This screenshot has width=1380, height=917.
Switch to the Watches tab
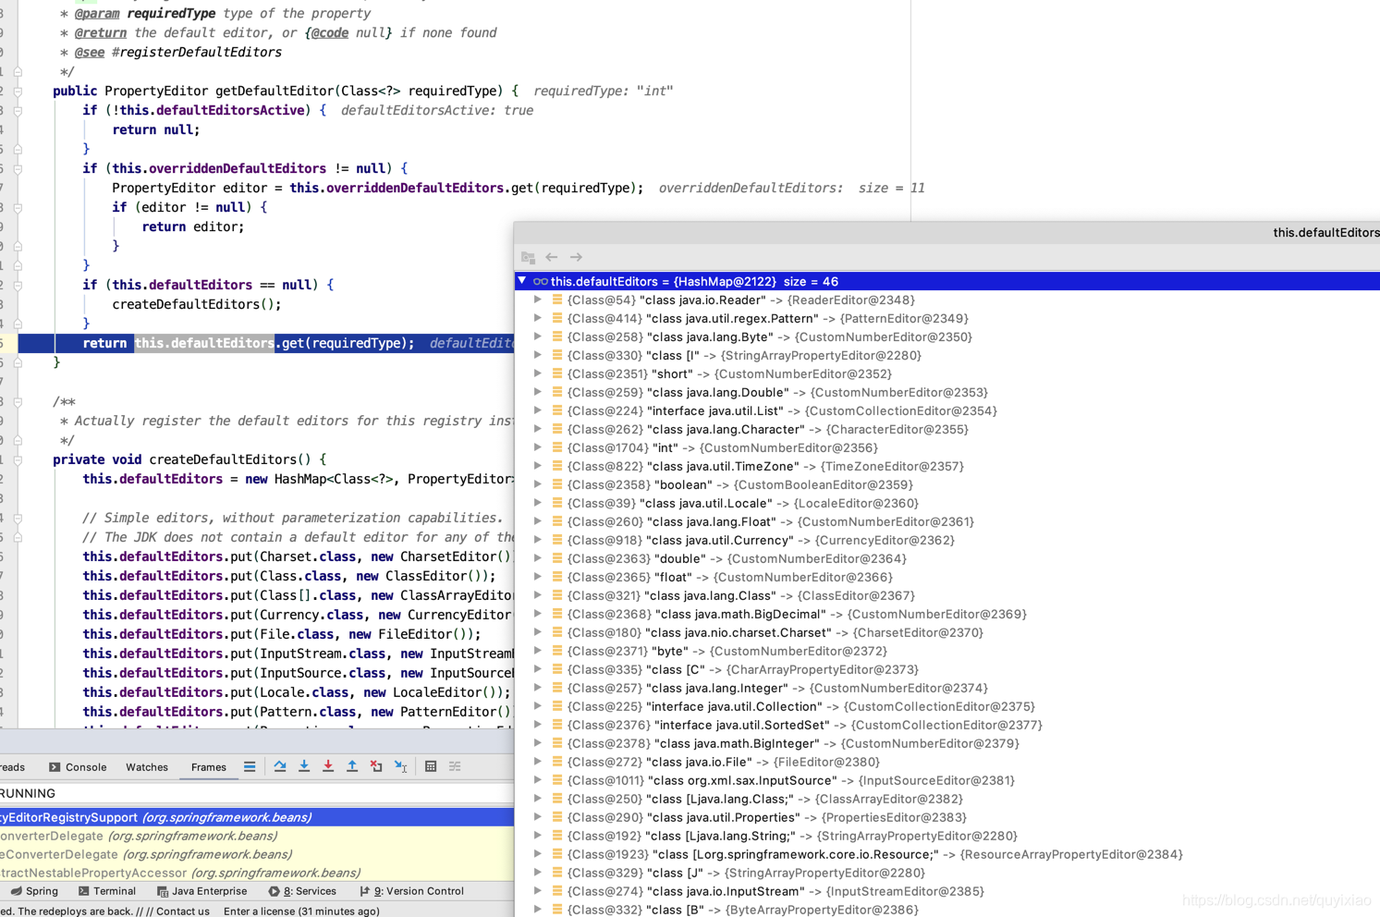point(147,767)
